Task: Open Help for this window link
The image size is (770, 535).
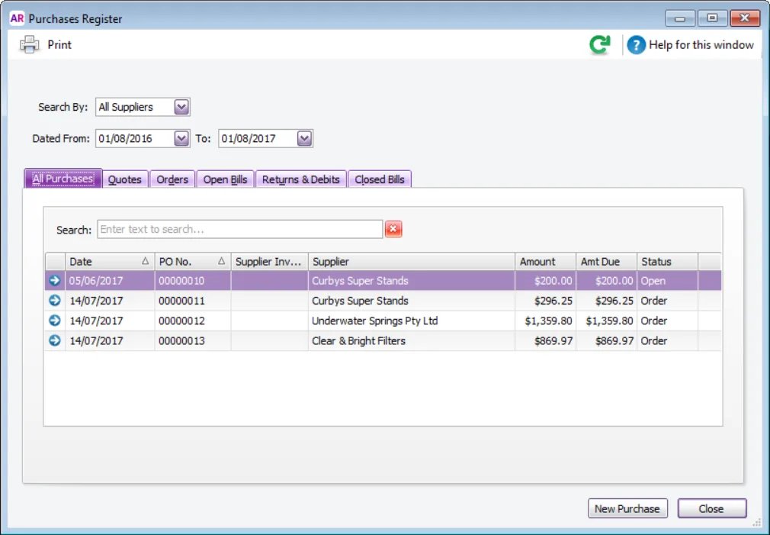Action: pos(701,45)
